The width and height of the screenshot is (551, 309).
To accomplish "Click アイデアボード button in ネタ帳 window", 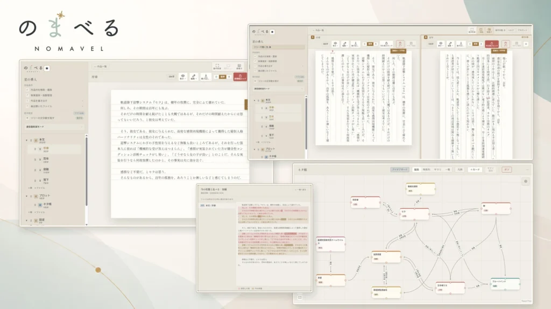I will tap(400, 170).
